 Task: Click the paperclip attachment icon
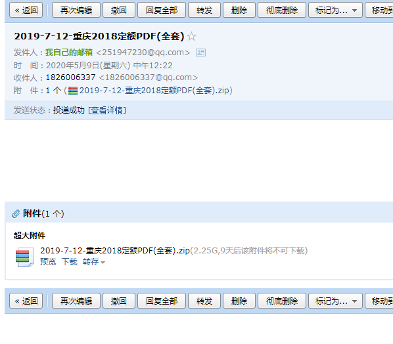(x=16, y=214)
